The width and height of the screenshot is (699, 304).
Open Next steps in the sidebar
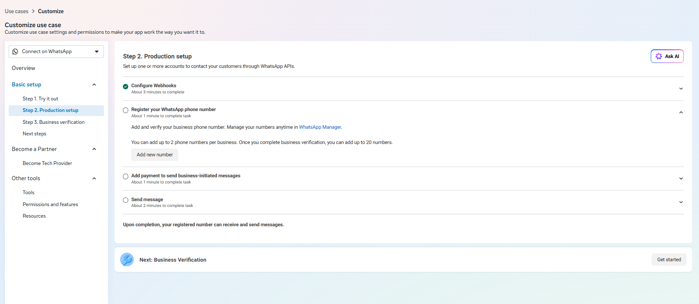coord(35,134)
